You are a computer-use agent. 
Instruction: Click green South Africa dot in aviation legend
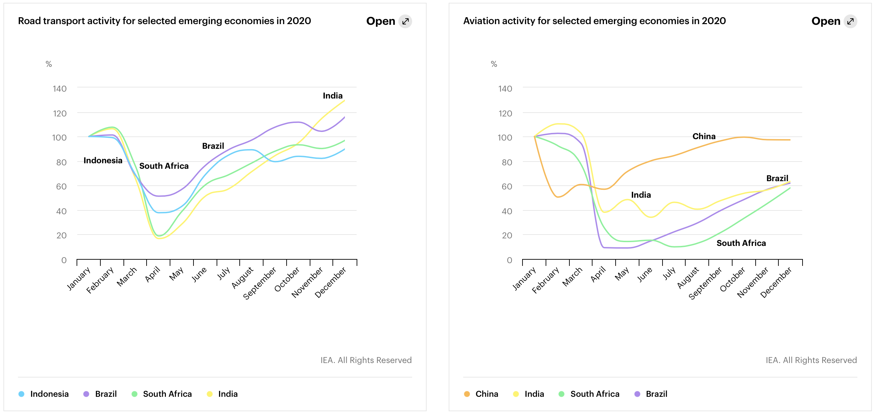pos(561,394)
